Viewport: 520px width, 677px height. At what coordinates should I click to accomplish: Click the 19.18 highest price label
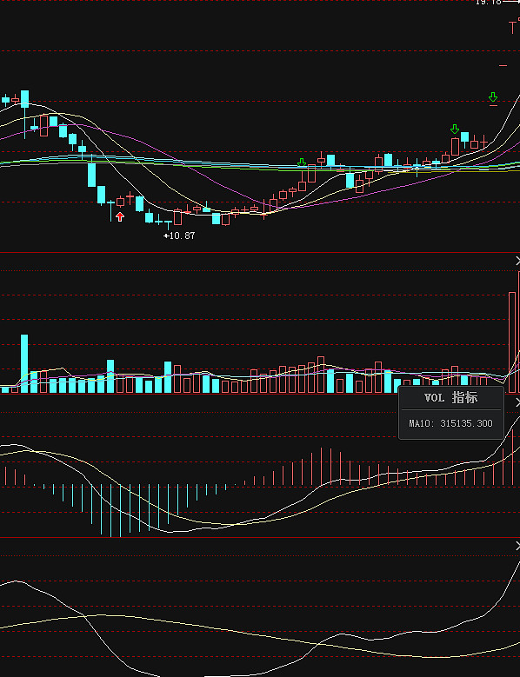488,2
